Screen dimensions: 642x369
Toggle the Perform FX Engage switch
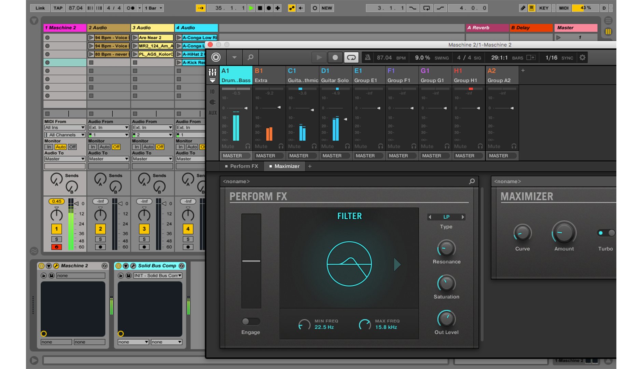coord(250,322)
